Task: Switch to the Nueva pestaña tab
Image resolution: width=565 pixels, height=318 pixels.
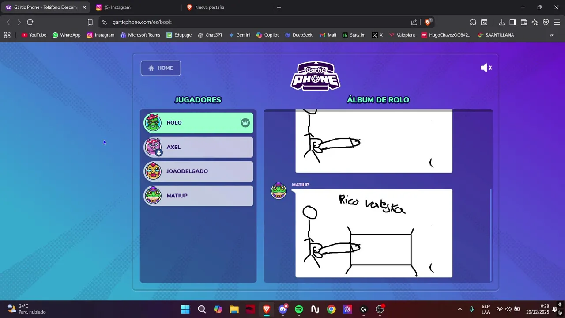Action: tap(226, 8)
